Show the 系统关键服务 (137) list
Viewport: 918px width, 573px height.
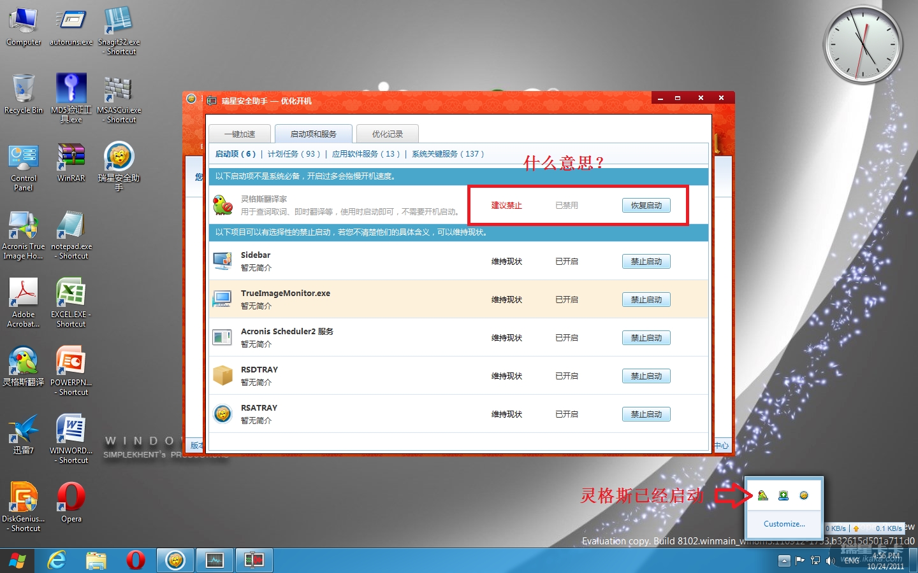tap(448, 154)
